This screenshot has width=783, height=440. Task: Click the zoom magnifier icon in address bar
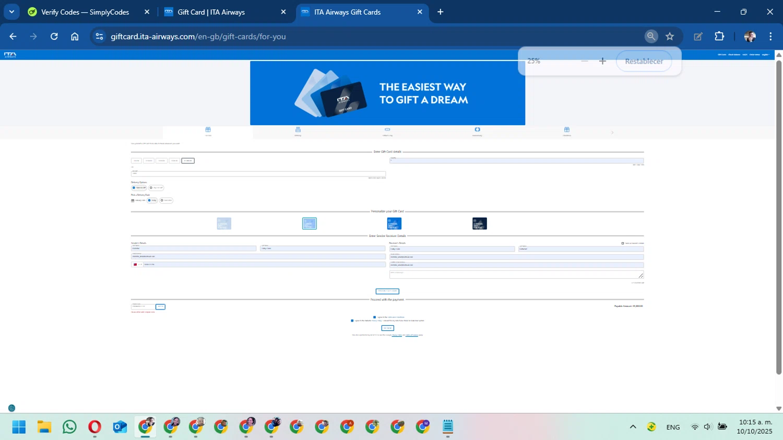[x=651, y=36]
